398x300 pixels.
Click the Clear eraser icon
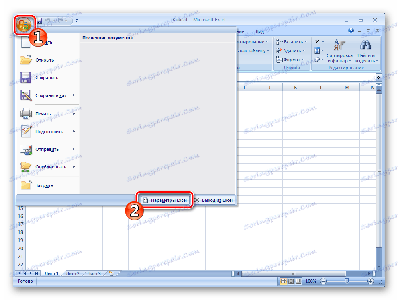tap(317, 60)
